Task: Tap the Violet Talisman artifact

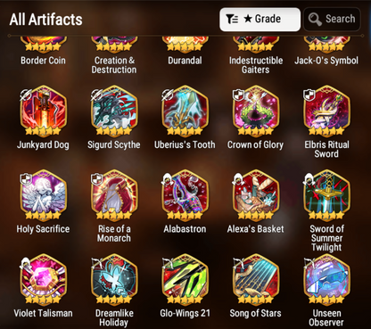Action: pyautogui.click(x=44, y=279)
